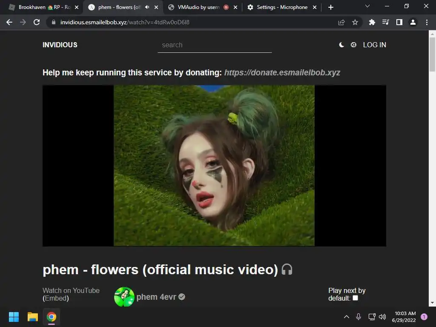Open the volume tray icon

pos(382,317)
